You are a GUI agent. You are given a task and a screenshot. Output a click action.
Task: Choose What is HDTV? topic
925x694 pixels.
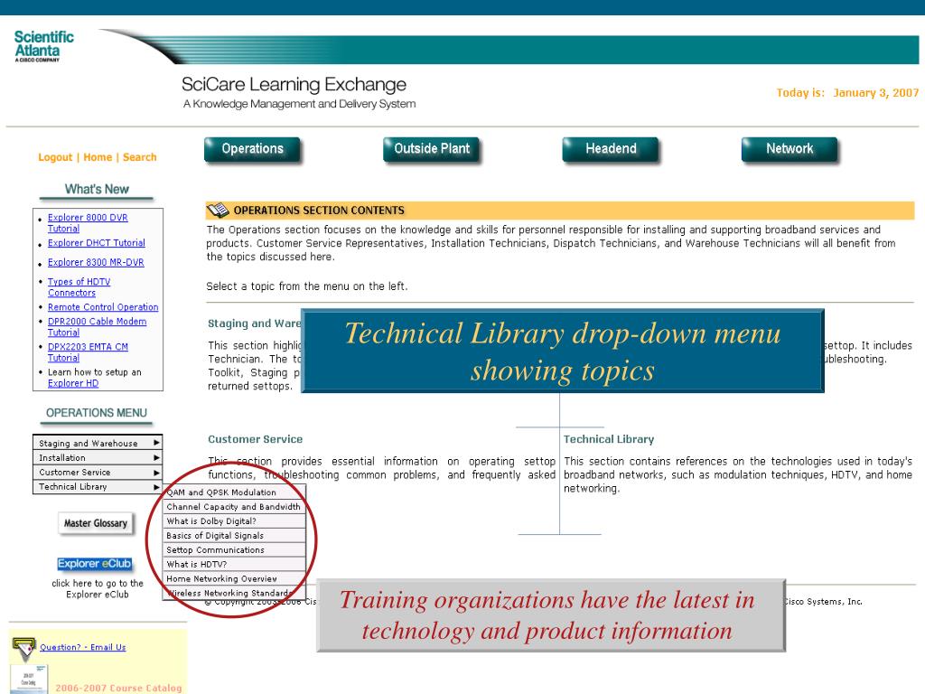234,564
